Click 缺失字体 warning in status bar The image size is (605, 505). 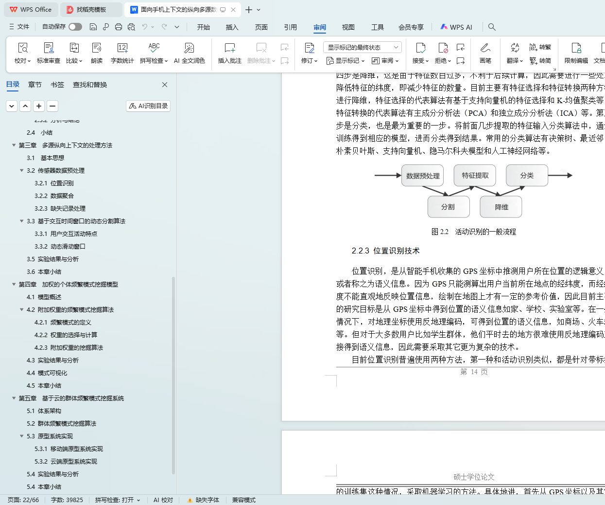click(x=203, y=500)
